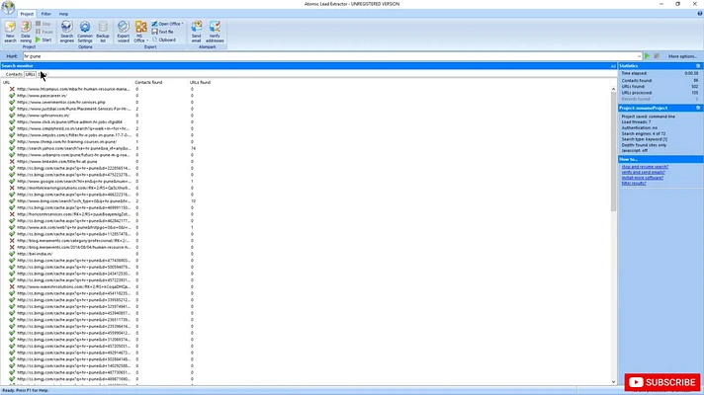Click the checkmark icon of search.yahoo.com row
Viewport: 704px width, 395px height.
[12, 148]
